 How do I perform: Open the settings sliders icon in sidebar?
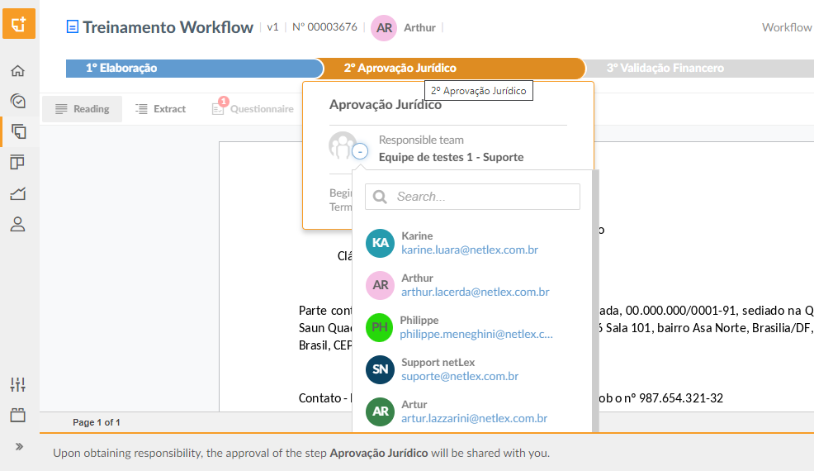pyautogui.click(x=17, y=384)
